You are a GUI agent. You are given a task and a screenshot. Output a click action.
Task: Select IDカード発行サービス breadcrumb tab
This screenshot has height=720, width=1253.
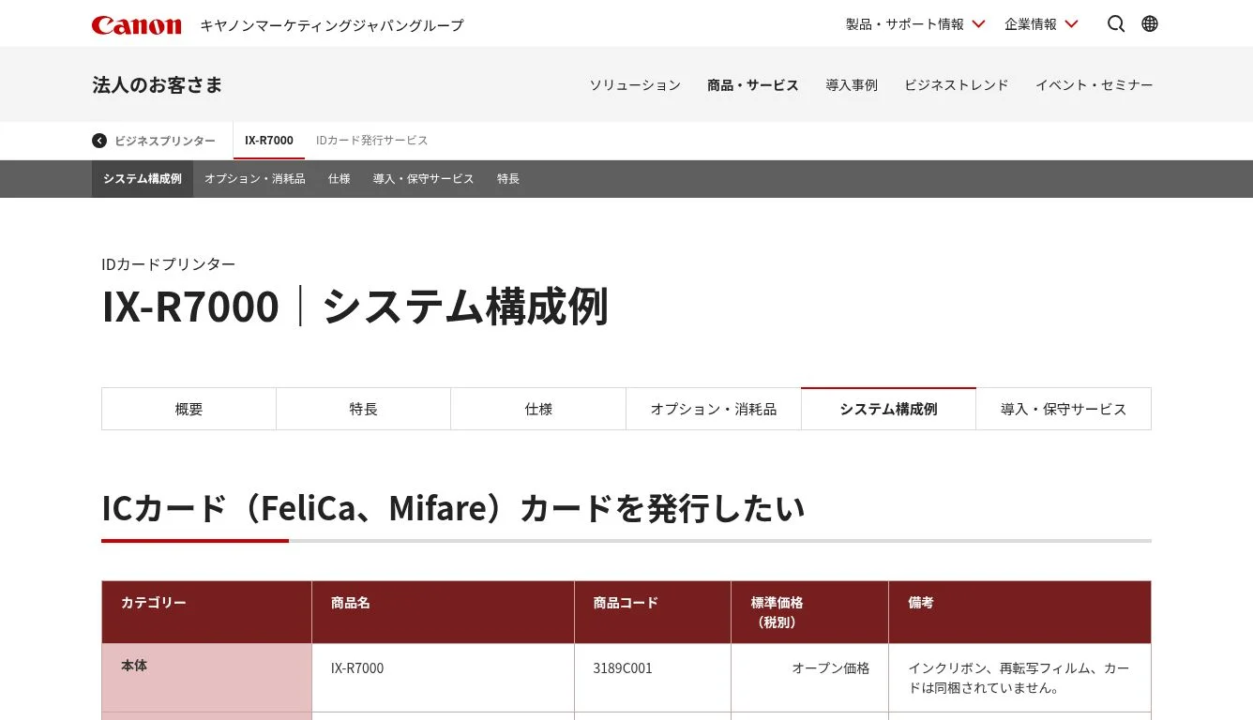point(372,141)
